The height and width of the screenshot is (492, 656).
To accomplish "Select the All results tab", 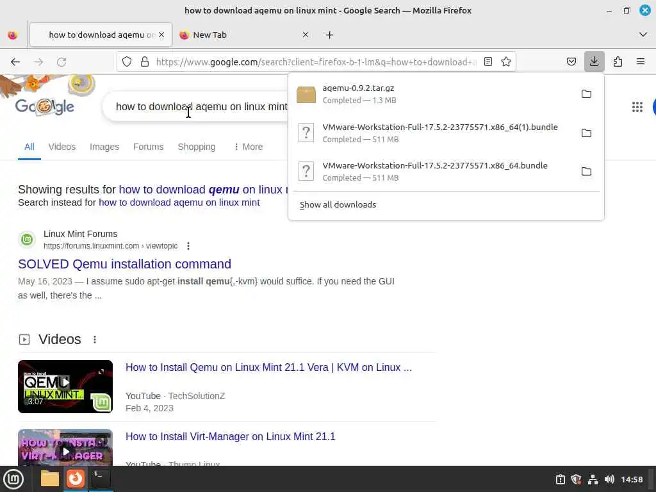I will [x=29, y=147].
